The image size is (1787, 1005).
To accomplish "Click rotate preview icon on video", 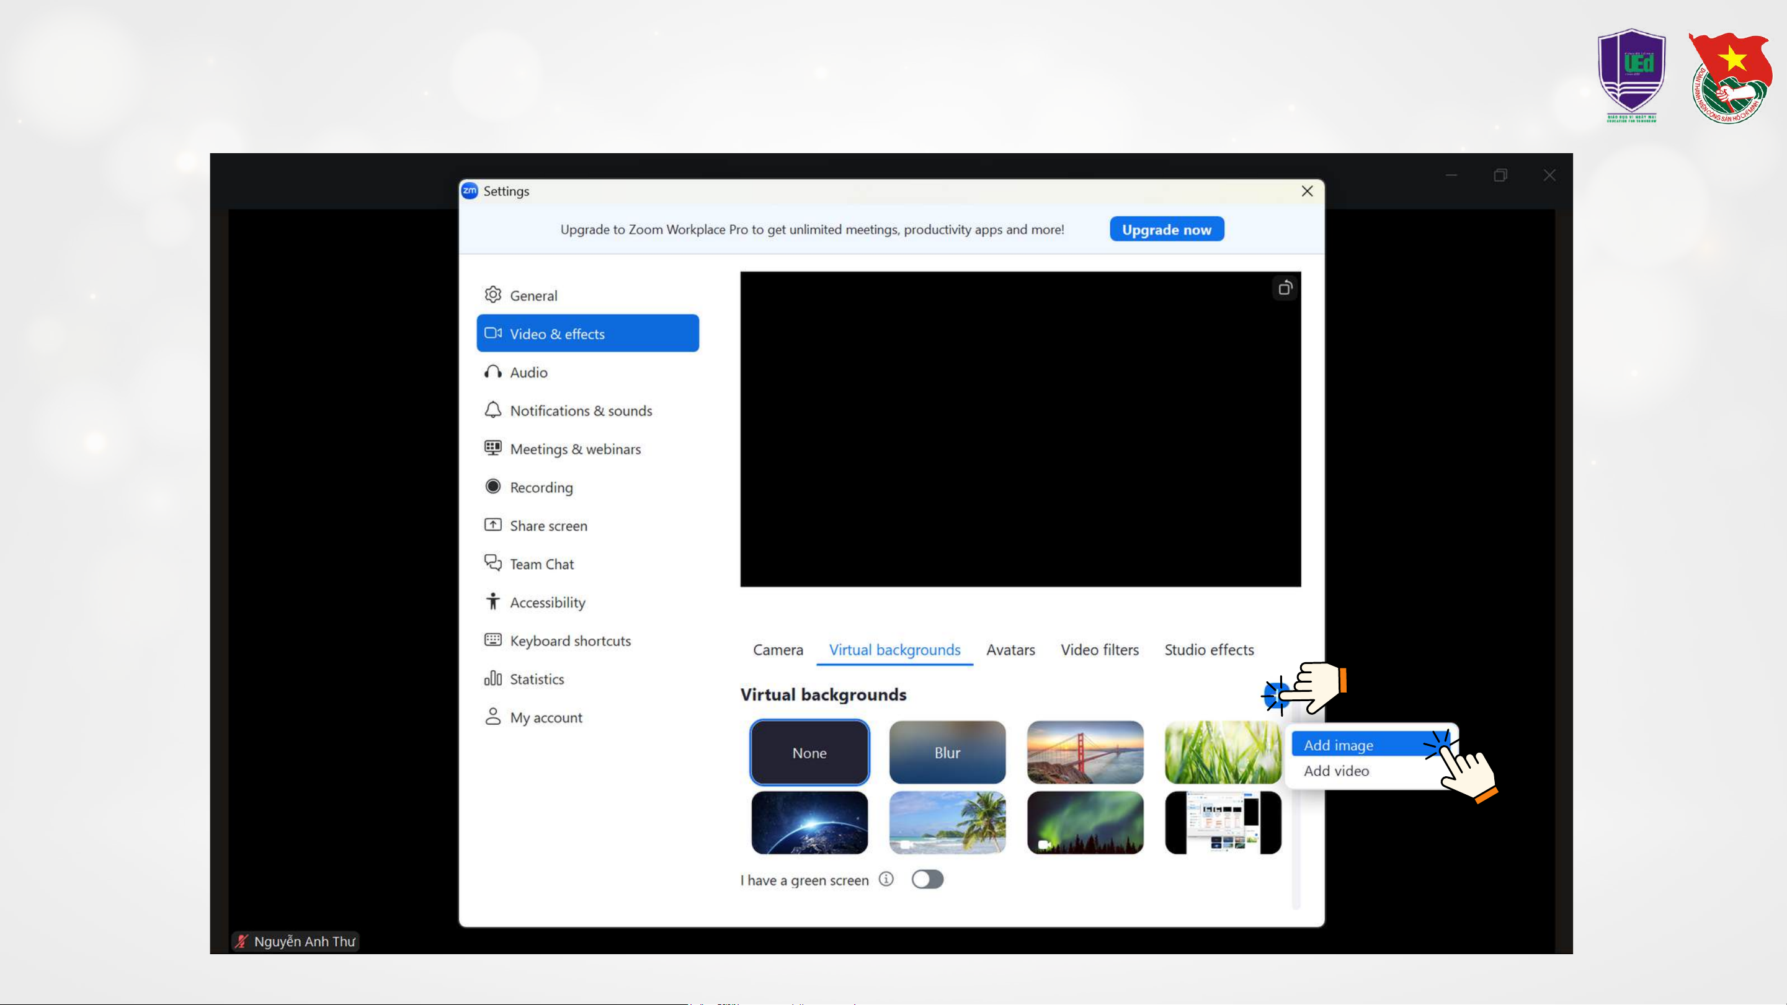I will click(x=1285, y=288).
